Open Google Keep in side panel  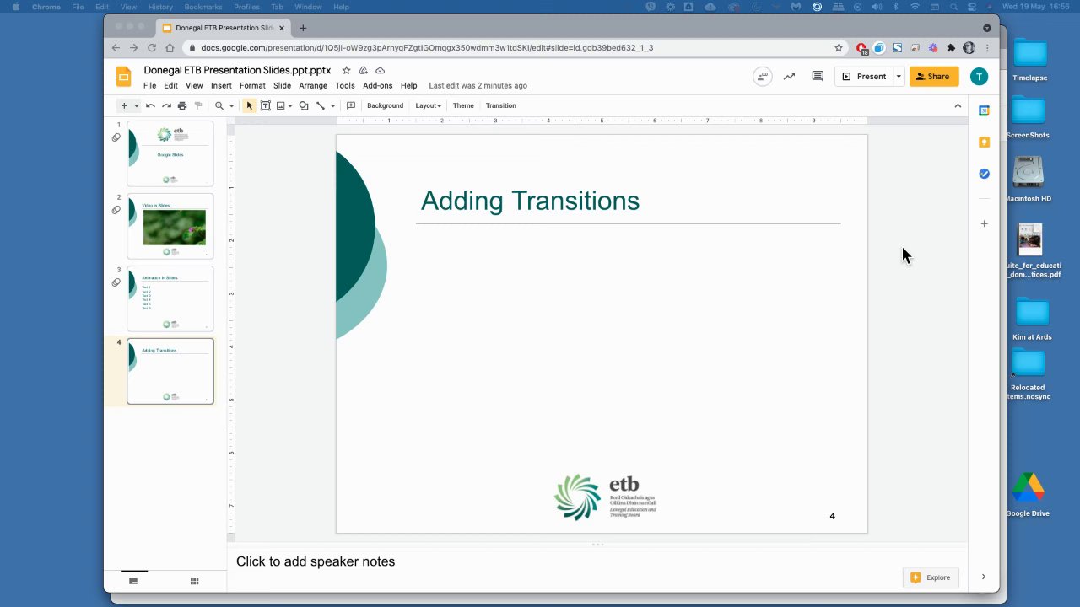(x=984, y=142)
